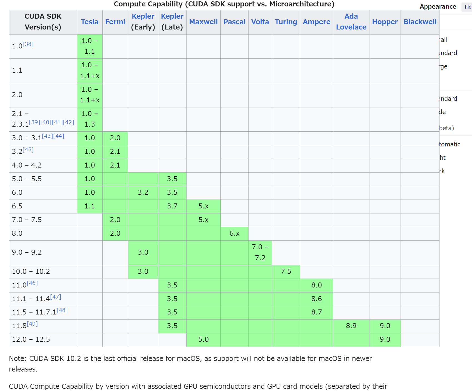Open footnote [47] next to 11.1 – 11.4

[56, 297]
